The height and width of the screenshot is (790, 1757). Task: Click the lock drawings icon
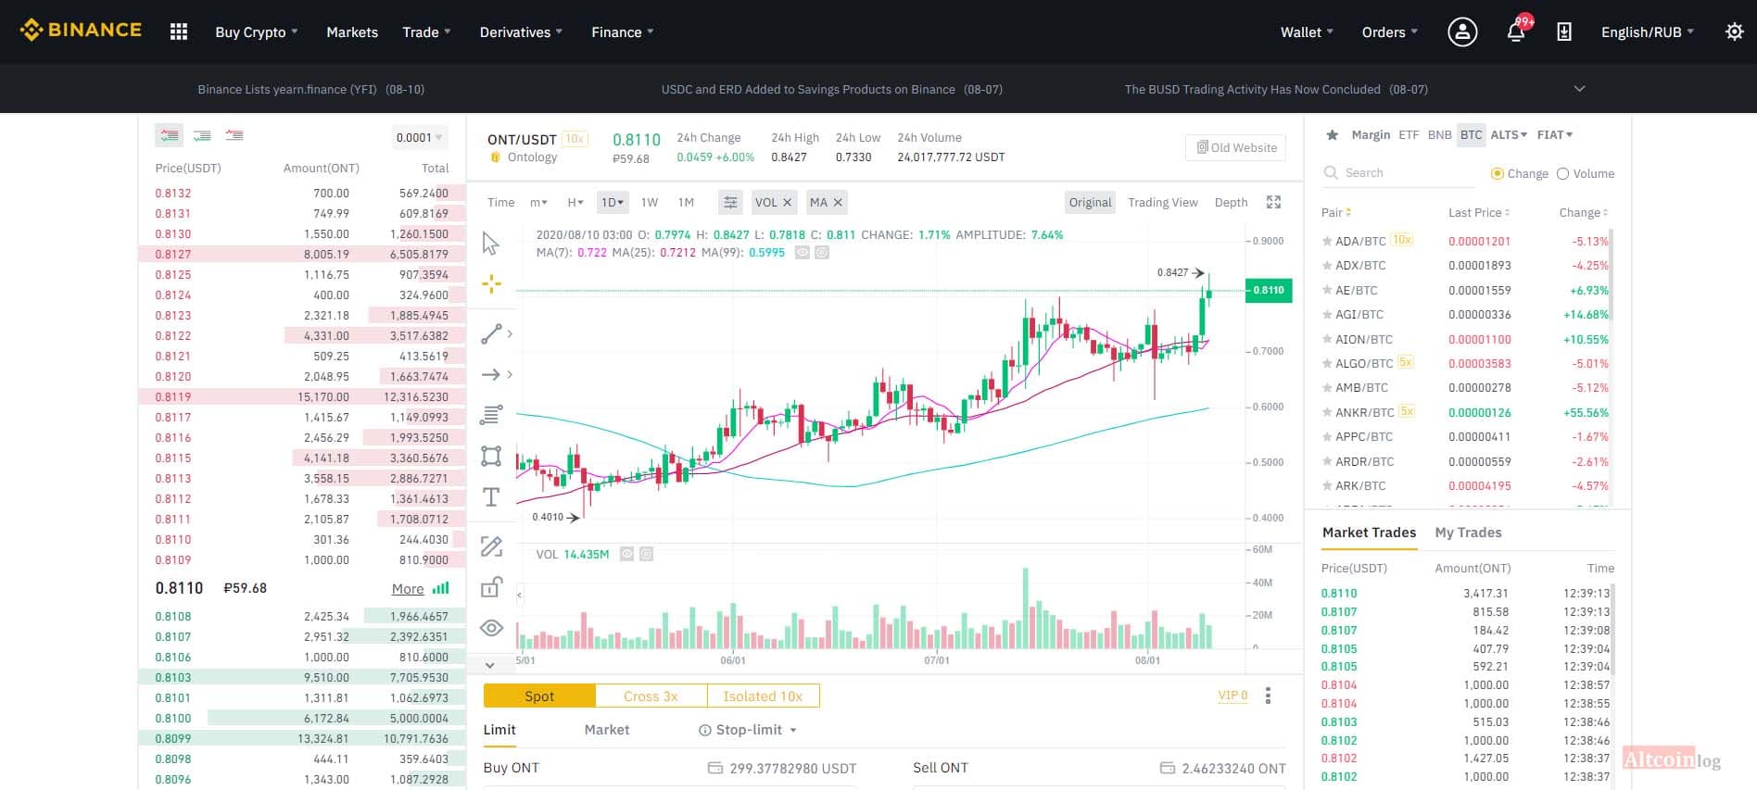[x=491, y=587]
